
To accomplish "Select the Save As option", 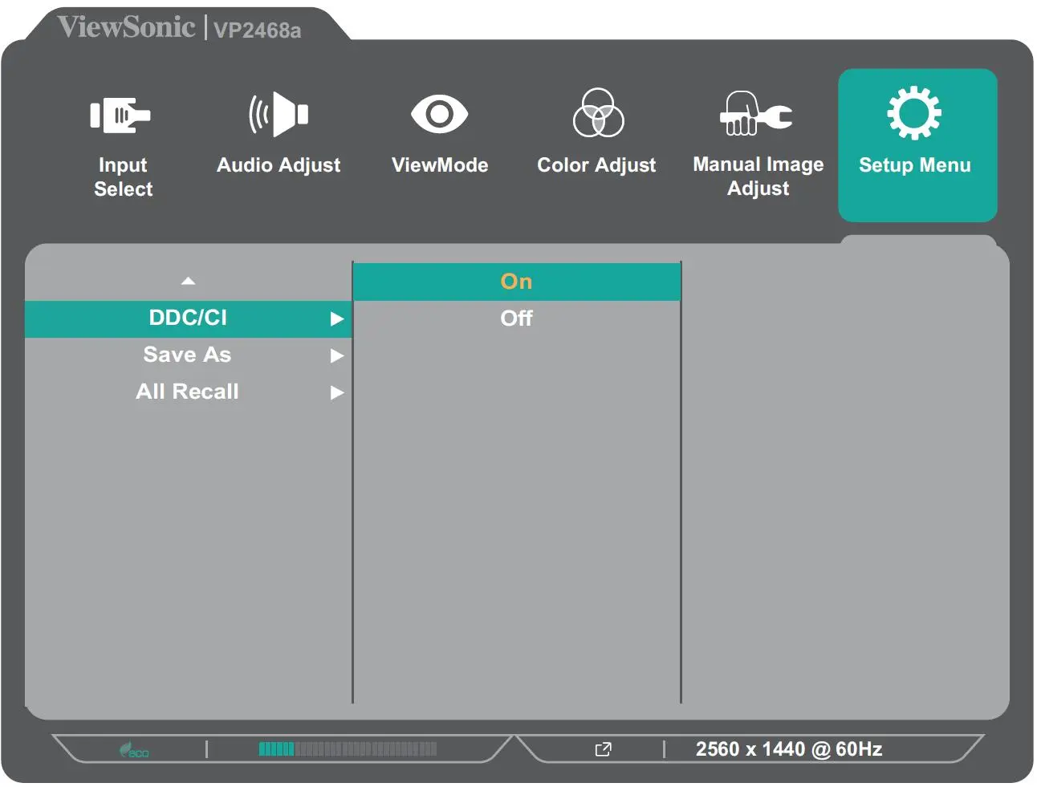I will point(188,355).
